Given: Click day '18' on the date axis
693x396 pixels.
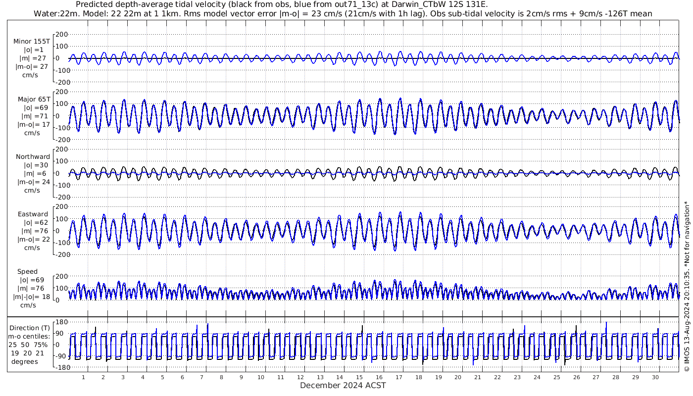Looking at the screenshot, I should 419,378.
